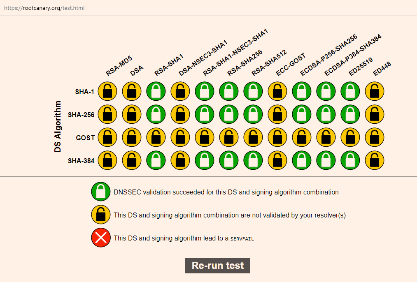Click the RSA-SHA1-NSEC3-SHA1 column header
This screenshot has width=417, height=282.
point(235,53)
